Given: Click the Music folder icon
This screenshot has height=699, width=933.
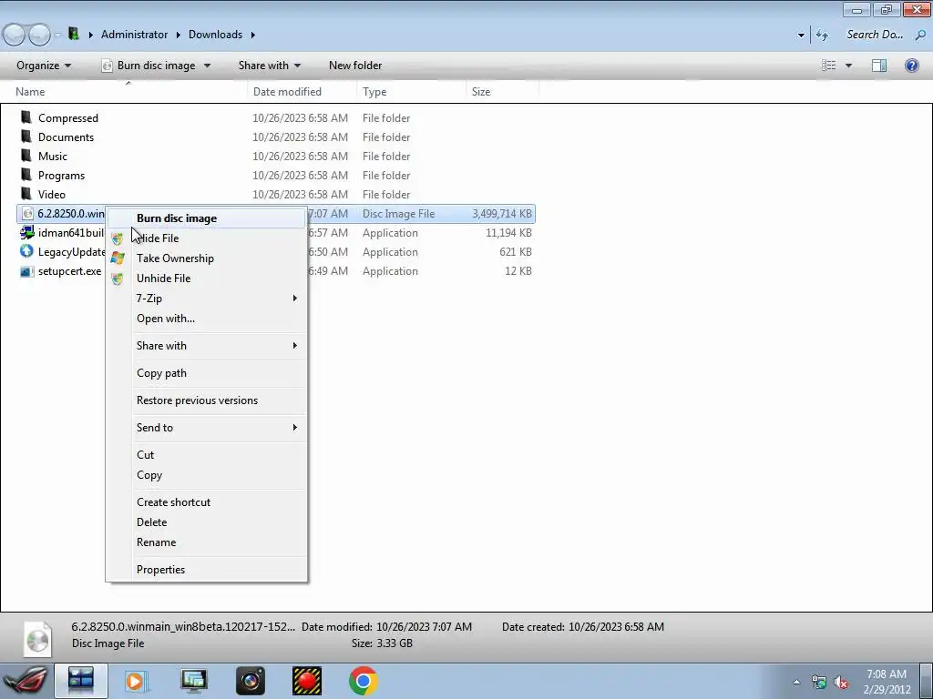Looking at the screenshot, I should point(26,155).
